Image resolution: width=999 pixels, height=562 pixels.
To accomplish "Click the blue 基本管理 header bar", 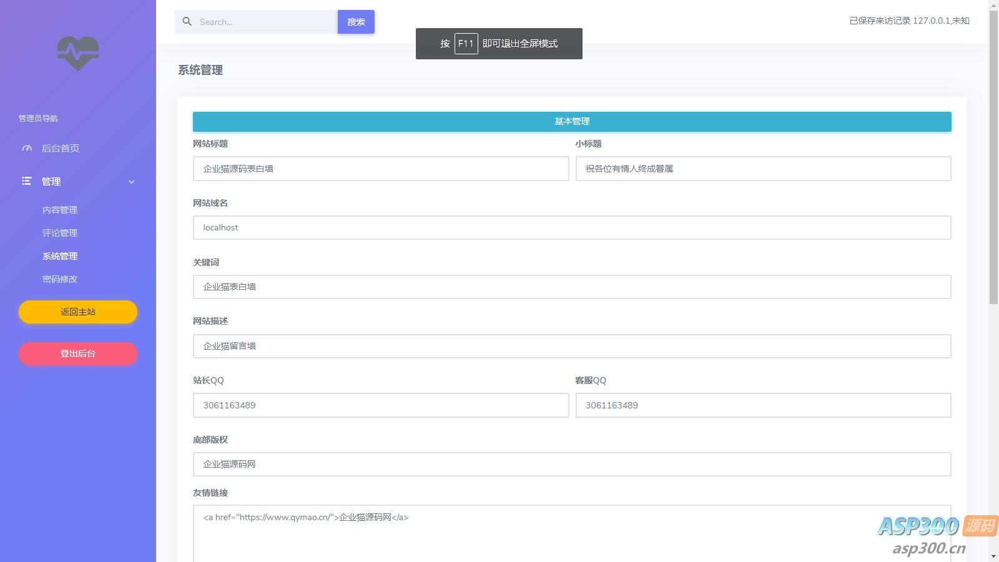I will 571,122.
